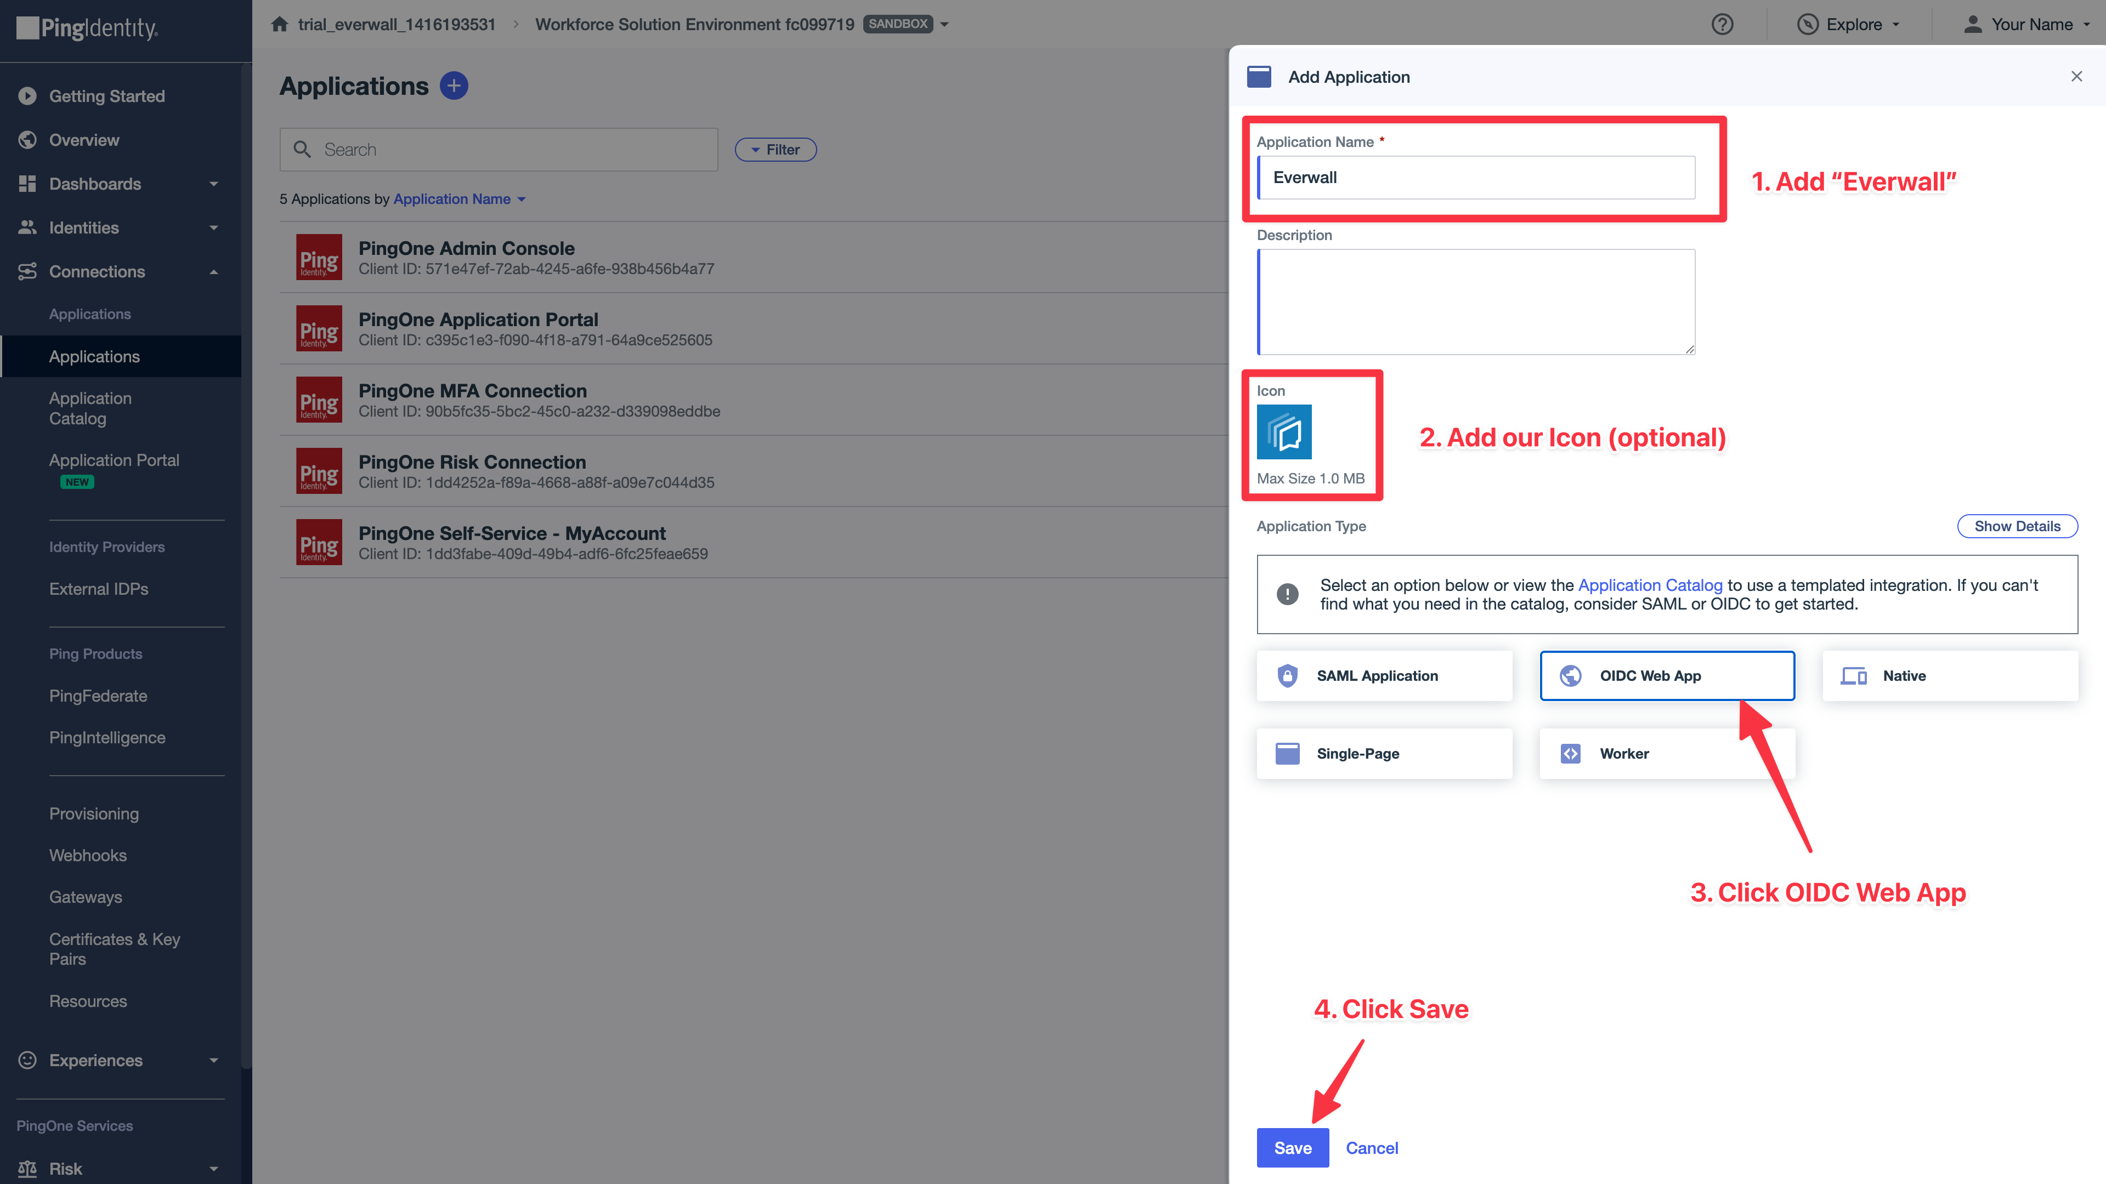The image size is (2106, 1184).
Task: Select OIDC Web App type
Action: [1667, 676]
